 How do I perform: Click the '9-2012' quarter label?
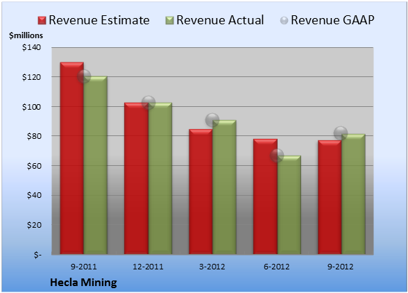click(x=341, y=267)
